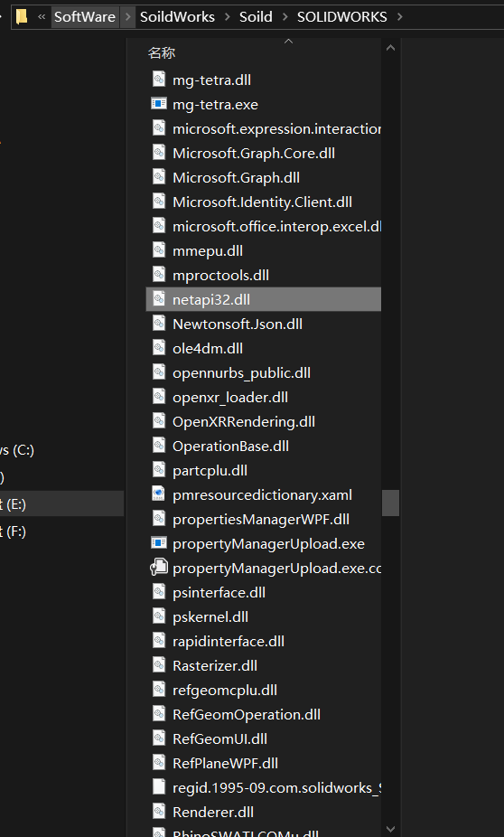Click the propertyManagerUpload.exe application icon
Screen dimensions: 504x837
tap(159, 543)
